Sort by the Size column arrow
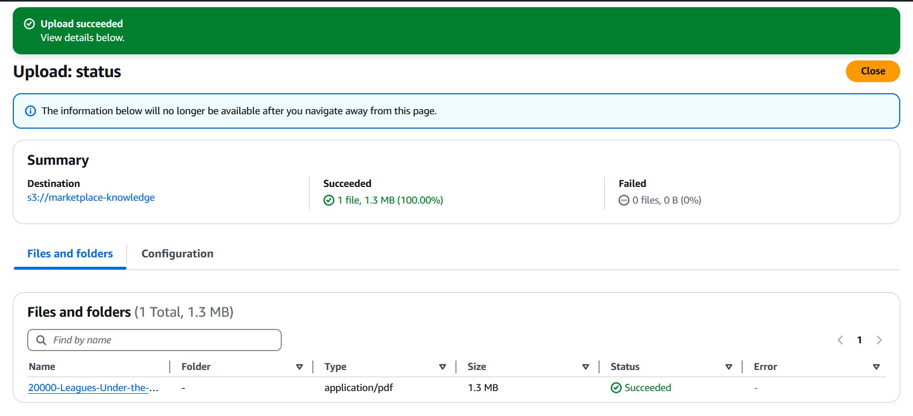The width and height of the screenshot is (913, 416). 586,367
